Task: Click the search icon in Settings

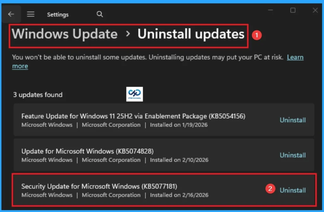Action: [x=99, y=14]
